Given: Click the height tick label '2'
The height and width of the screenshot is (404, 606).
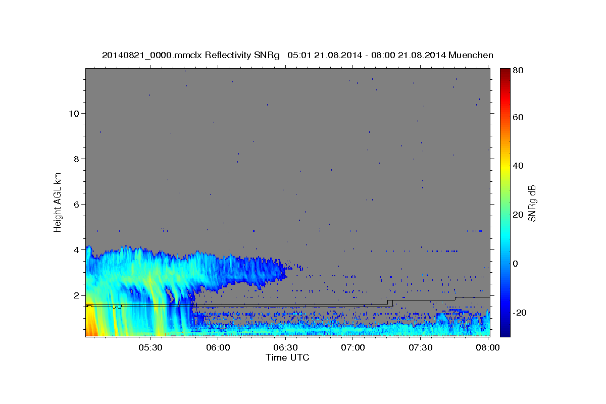Looking at the screenshot, I should [76, 295].
